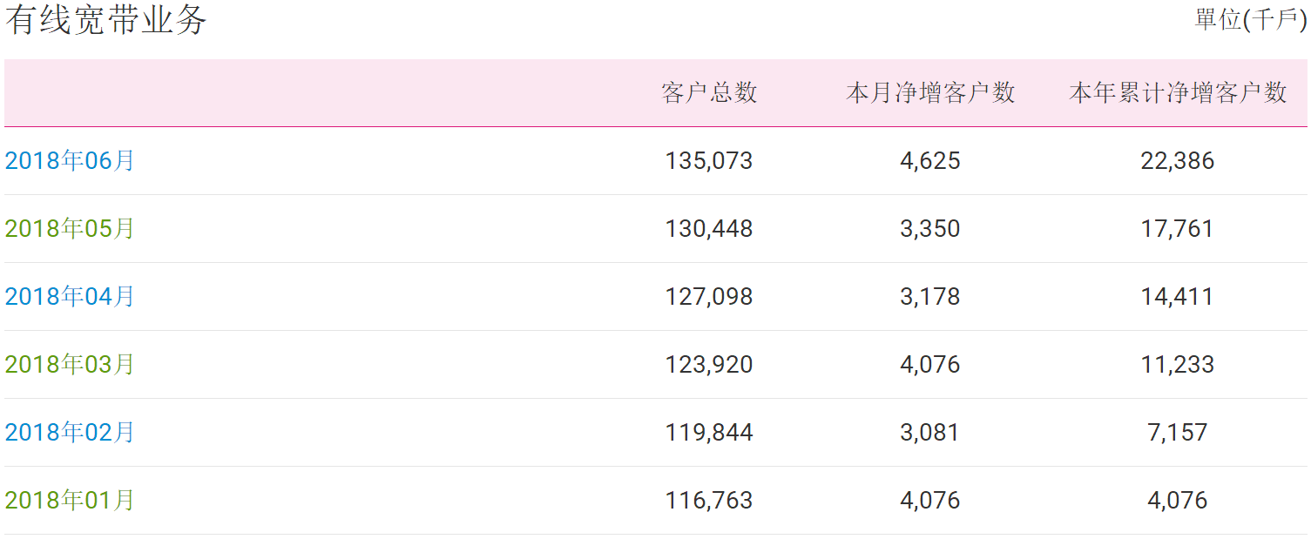Open the 2018年04月 link
This screenshot has width=1311, height=539.
(x=70, y=297)
